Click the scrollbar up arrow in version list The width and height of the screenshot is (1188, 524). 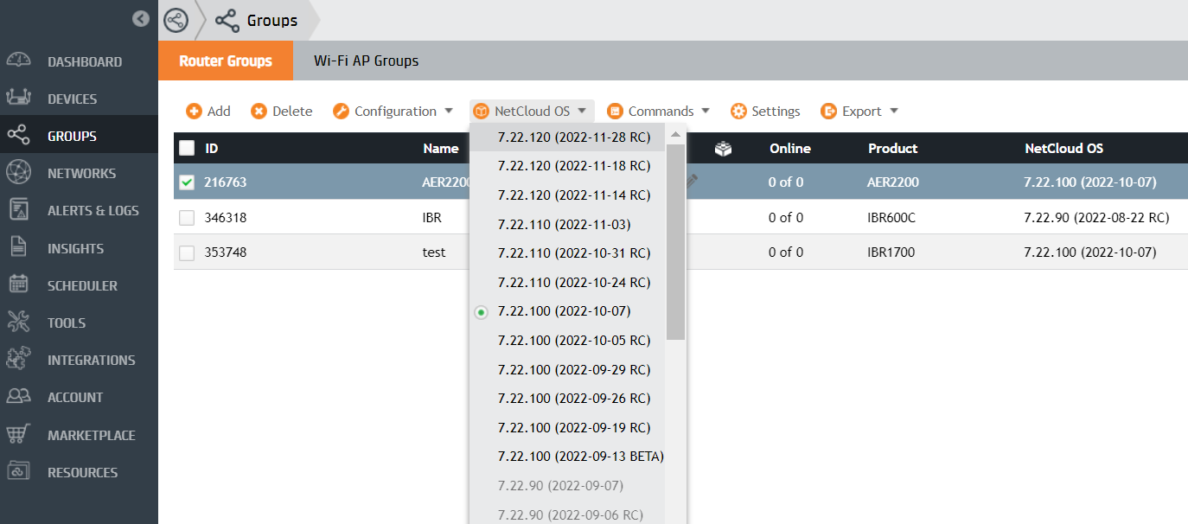pyautogui.click(x=676, y=134)
